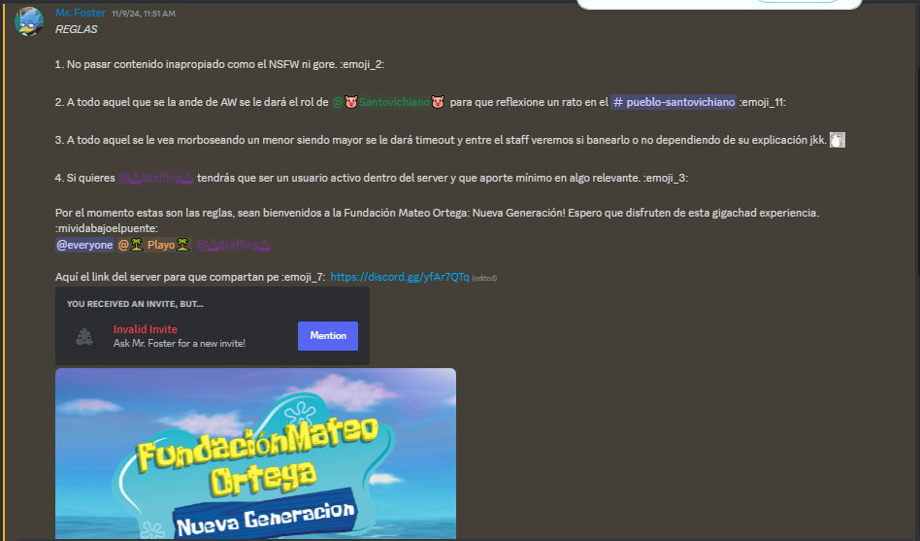Image resolution: width=920 pixels, height=541 pixels.
Task: Open Mr. Foster's profile avatar
Action: coord(29,21)
